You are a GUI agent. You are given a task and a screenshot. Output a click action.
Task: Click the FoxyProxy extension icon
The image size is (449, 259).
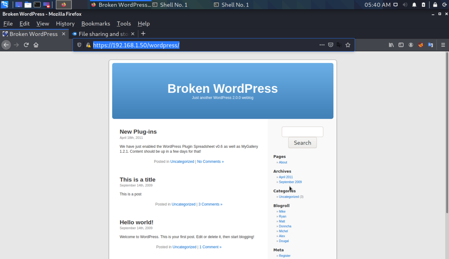[421, 45]
